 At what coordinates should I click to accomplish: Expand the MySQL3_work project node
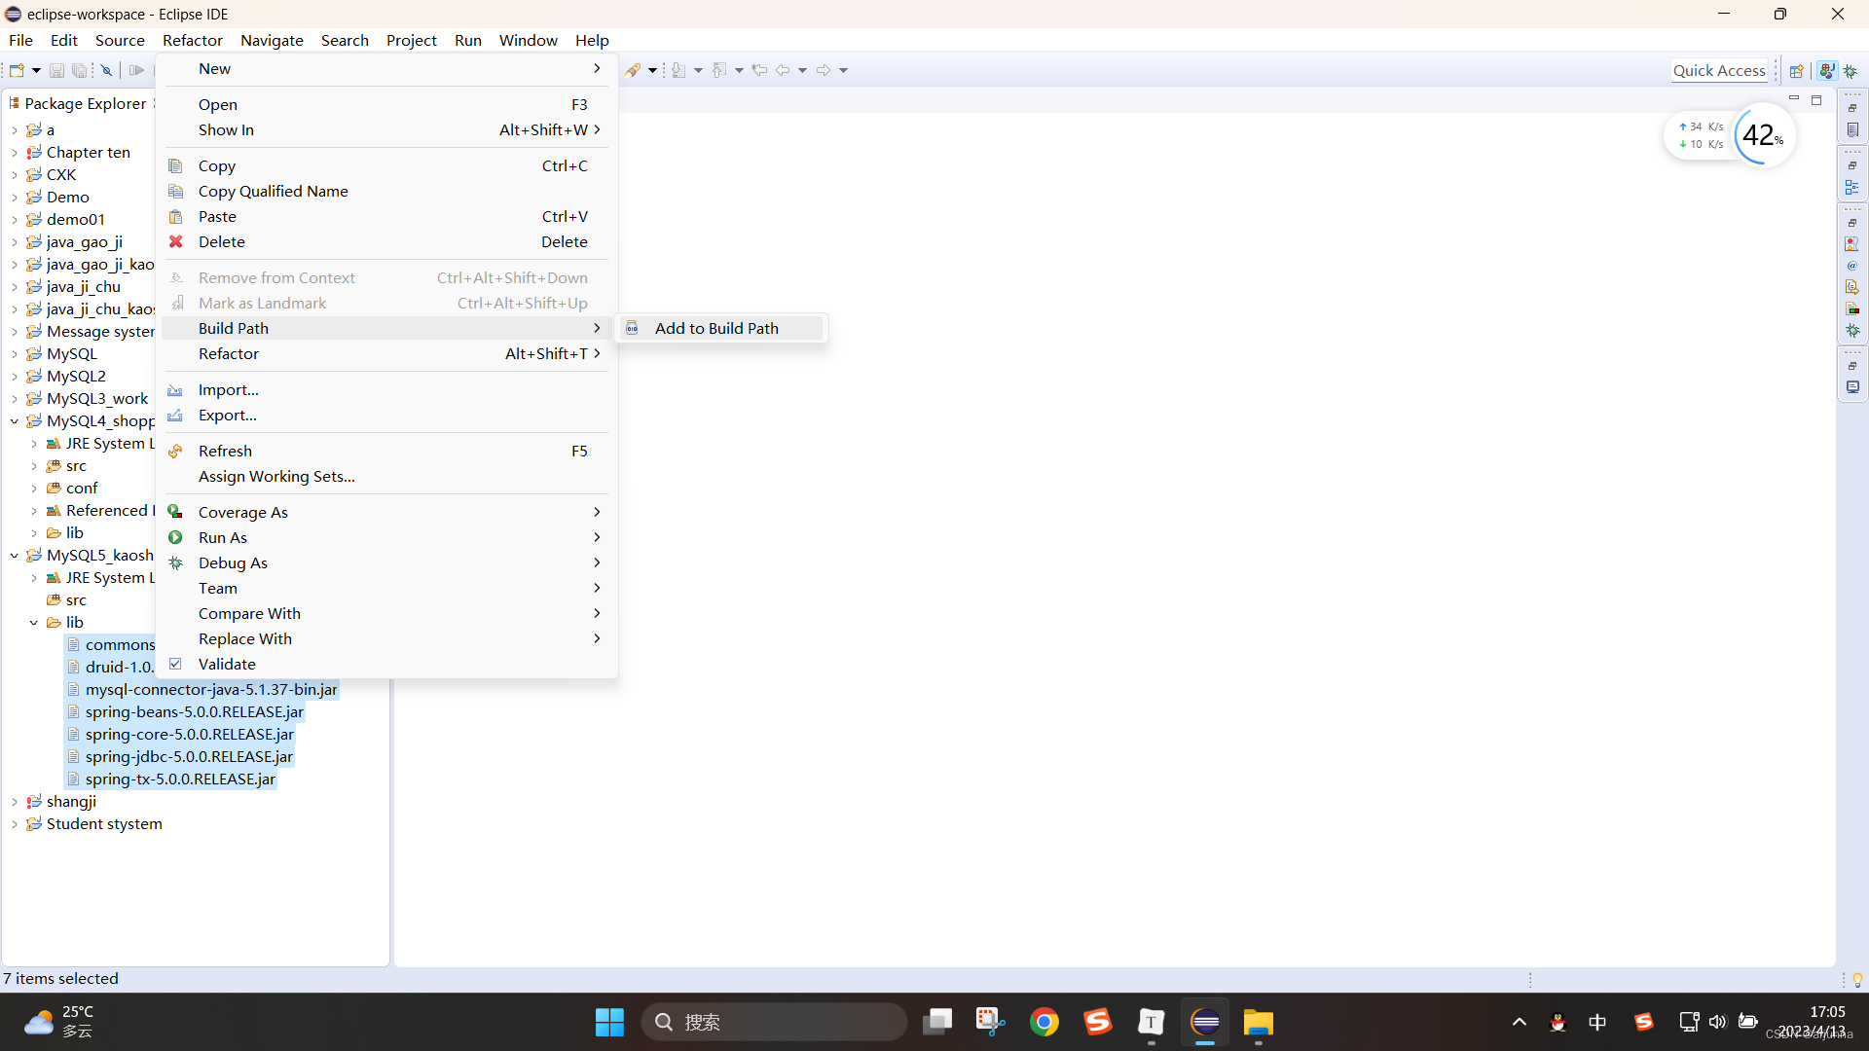[15, 399]
